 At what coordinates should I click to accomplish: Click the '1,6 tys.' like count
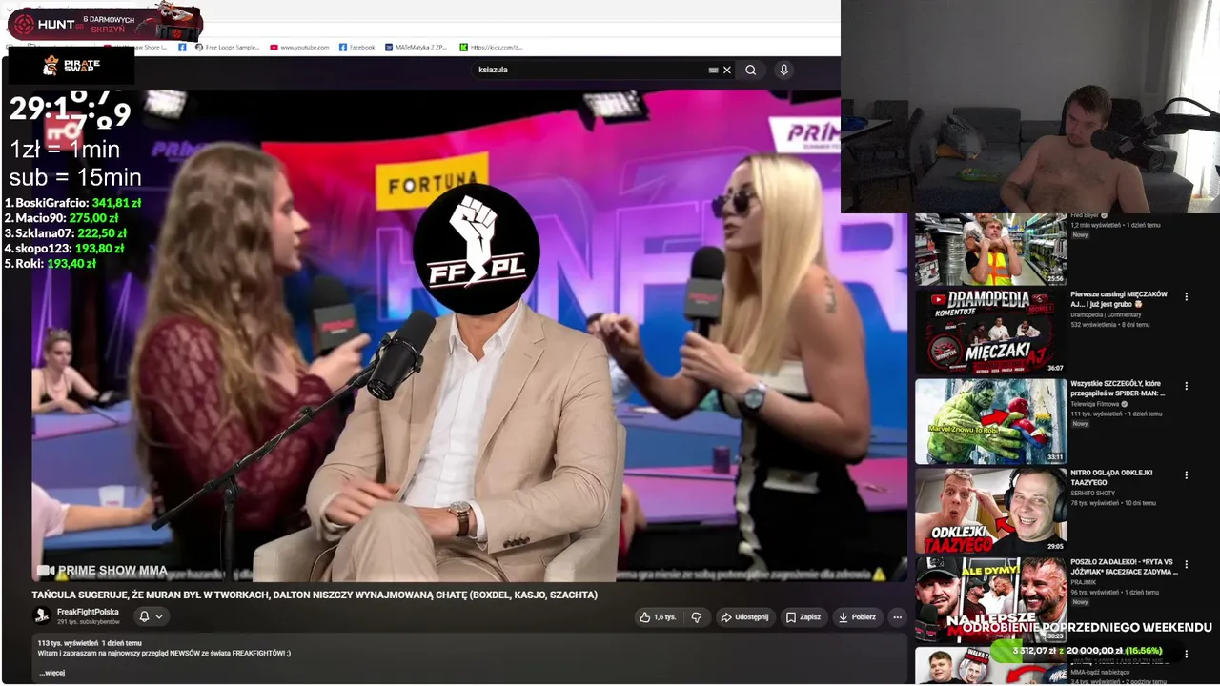pos(664,617)
